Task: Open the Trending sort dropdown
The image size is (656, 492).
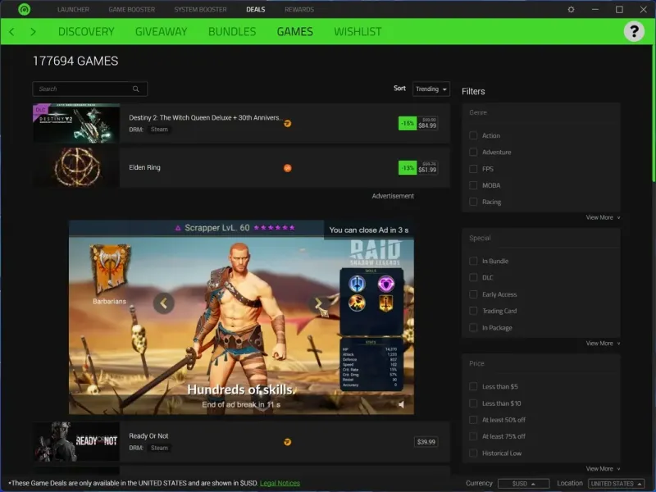Action: [x=431, y=89]
